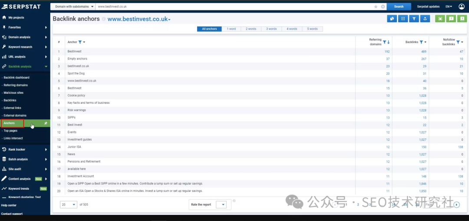
Task: Open the Anchor column sort dropdown arrow
Action: 84,42
